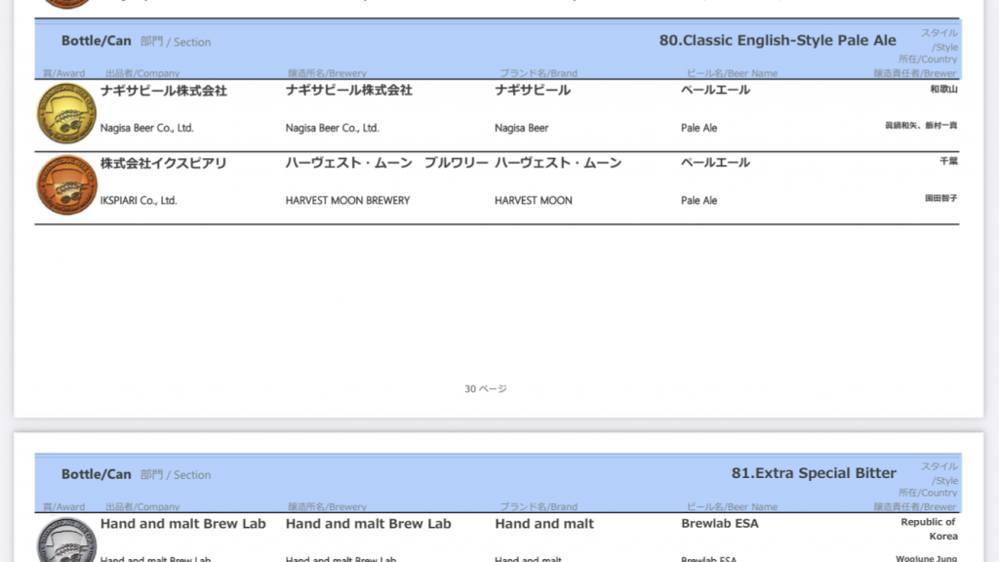
Task: Click '千葉' location text
Action: click(x=948, y=161)
